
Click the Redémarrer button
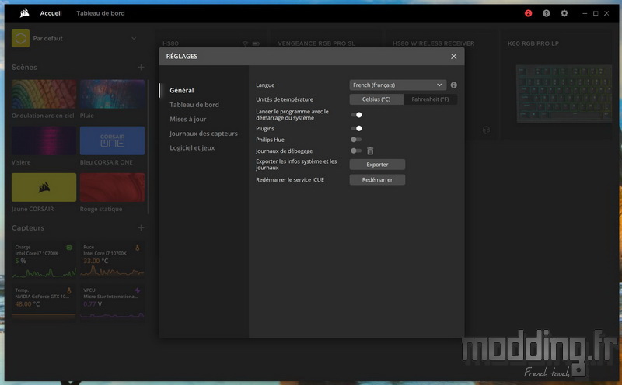point(377,180)
